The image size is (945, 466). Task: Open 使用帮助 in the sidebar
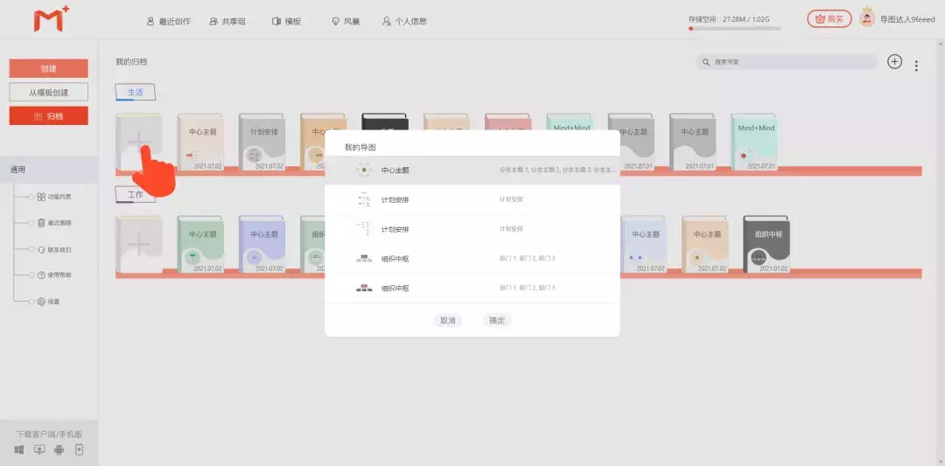click(x=54, y=275)
